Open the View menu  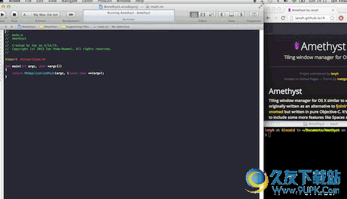pos(52,1)
